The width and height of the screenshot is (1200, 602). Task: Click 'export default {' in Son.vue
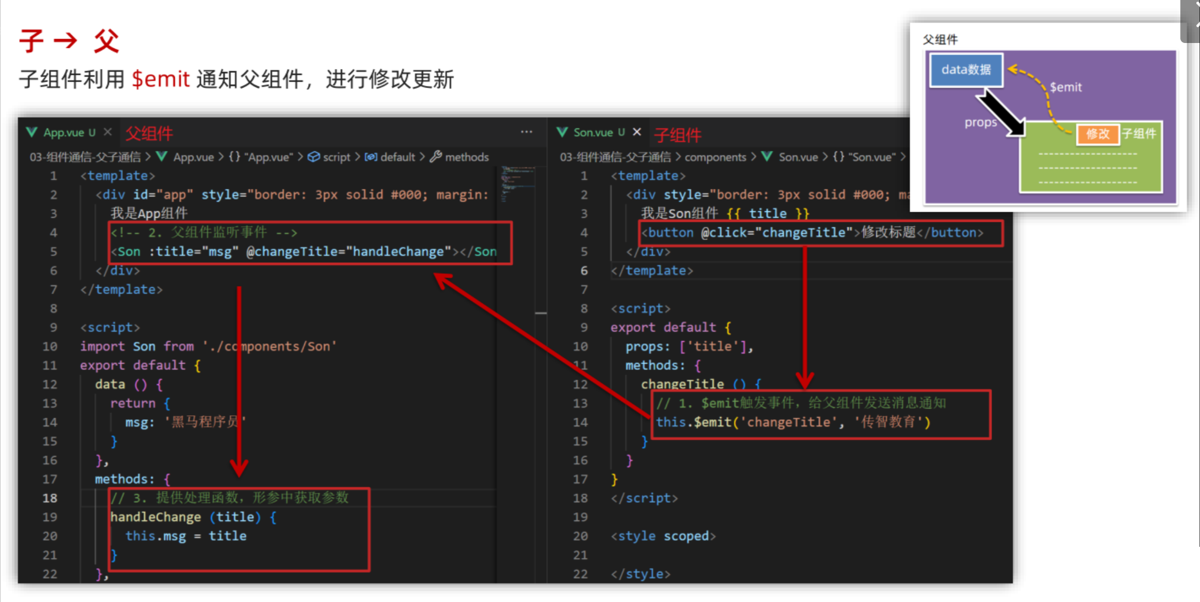671,328
